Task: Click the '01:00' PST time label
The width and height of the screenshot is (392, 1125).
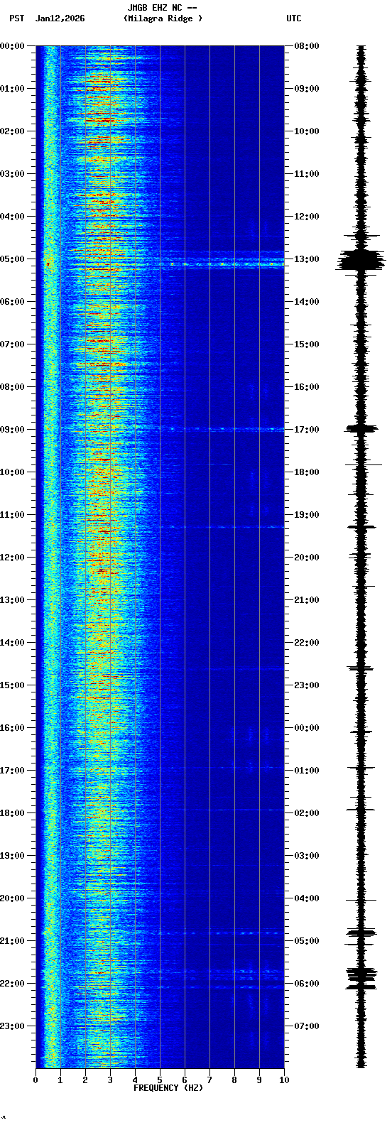Action: 12,89
